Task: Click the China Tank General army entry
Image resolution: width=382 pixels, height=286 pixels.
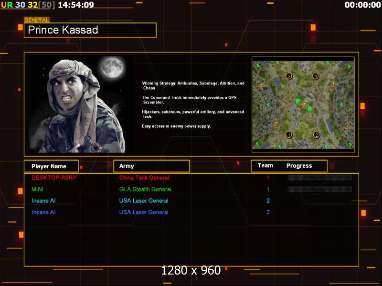Action: pos(144,177)
